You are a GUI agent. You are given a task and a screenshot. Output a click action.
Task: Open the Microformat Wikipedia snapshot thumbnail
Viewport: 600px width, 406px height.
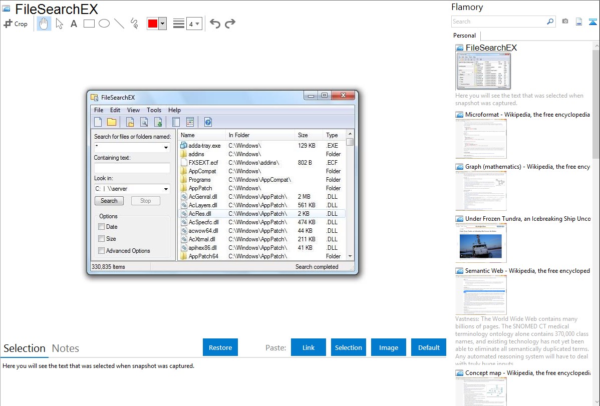coord(481,139)
